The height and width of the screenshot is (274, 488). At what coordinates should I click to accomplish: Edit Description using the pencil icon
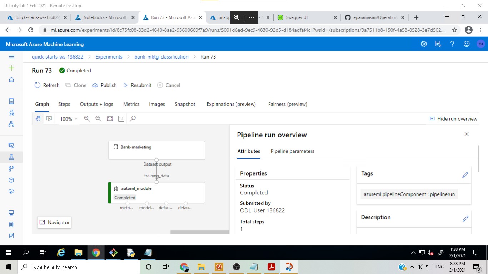465,219
